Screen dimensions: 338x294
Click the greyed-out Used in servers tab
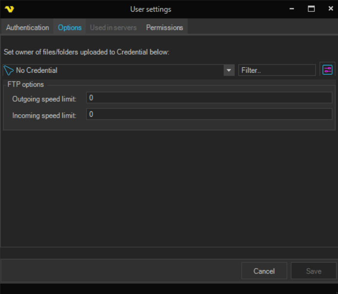click(113, 27)
